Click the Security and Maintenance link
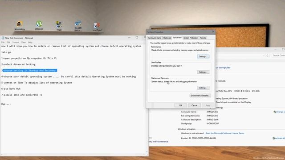The width and height of the screenshot is (285, 160). coord(159,142)
